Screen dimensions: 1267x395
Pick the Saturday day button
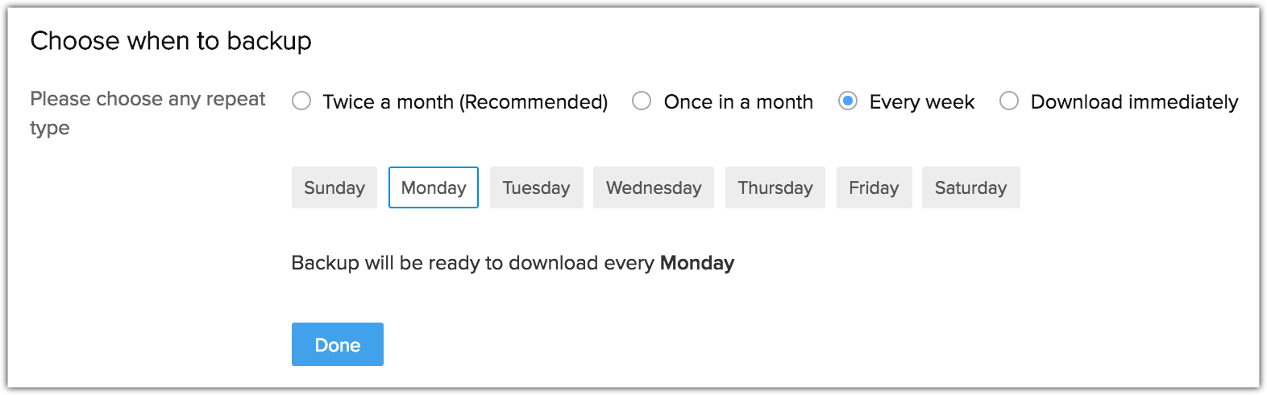point(970,187)
